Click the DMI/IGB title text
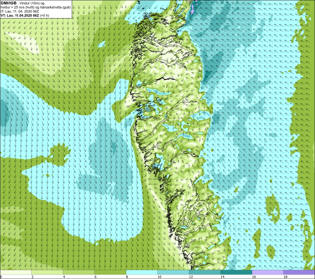 pyautogui.click(x=9, y=3)
